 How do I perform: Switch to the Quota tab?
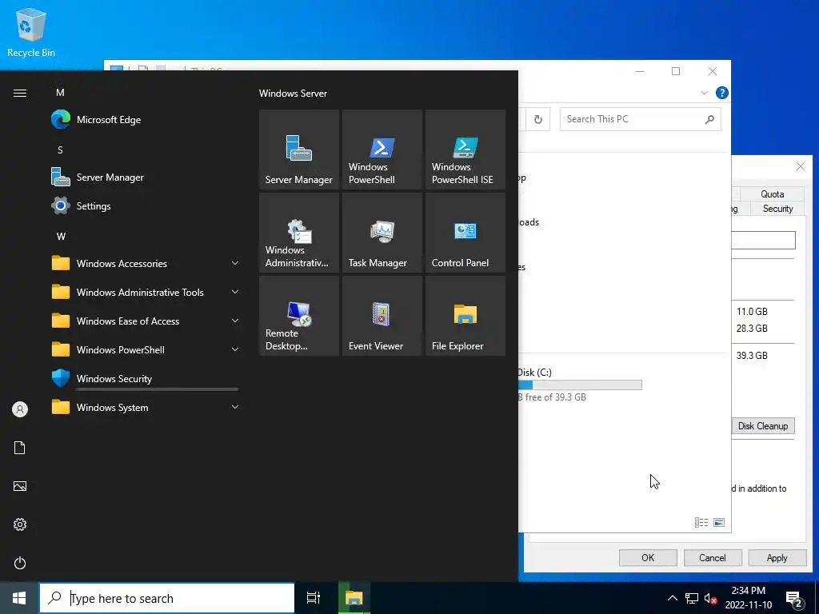(x=772, y=193)
